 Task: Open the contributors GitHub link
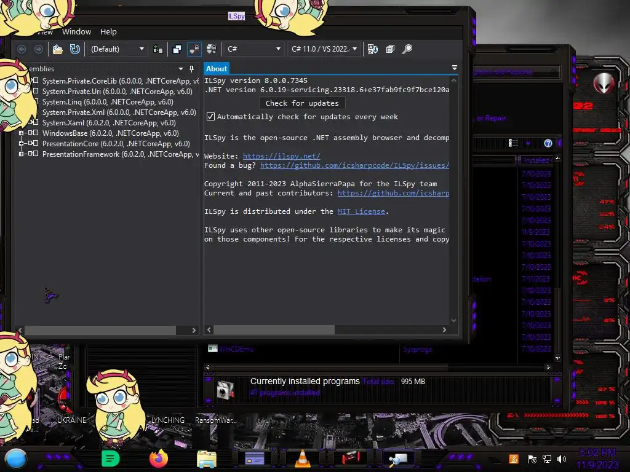(x=393, y=193)
